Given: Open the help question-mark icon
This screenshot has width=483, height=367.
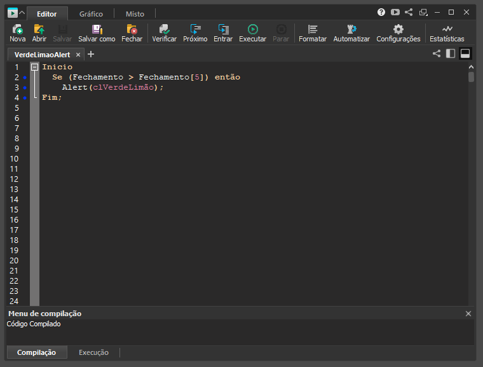Looking at the screenshot, I should coord(381,12).
